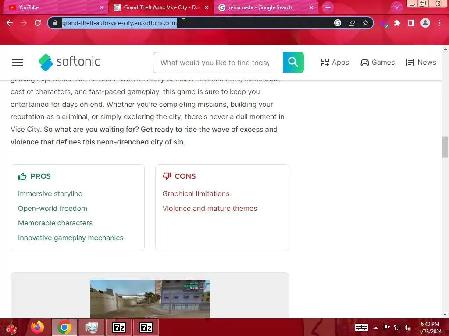The width and height of the screenshot is (449, 336).
Task: Open the system monitor taskbar icon
Action: click(92, 327)
